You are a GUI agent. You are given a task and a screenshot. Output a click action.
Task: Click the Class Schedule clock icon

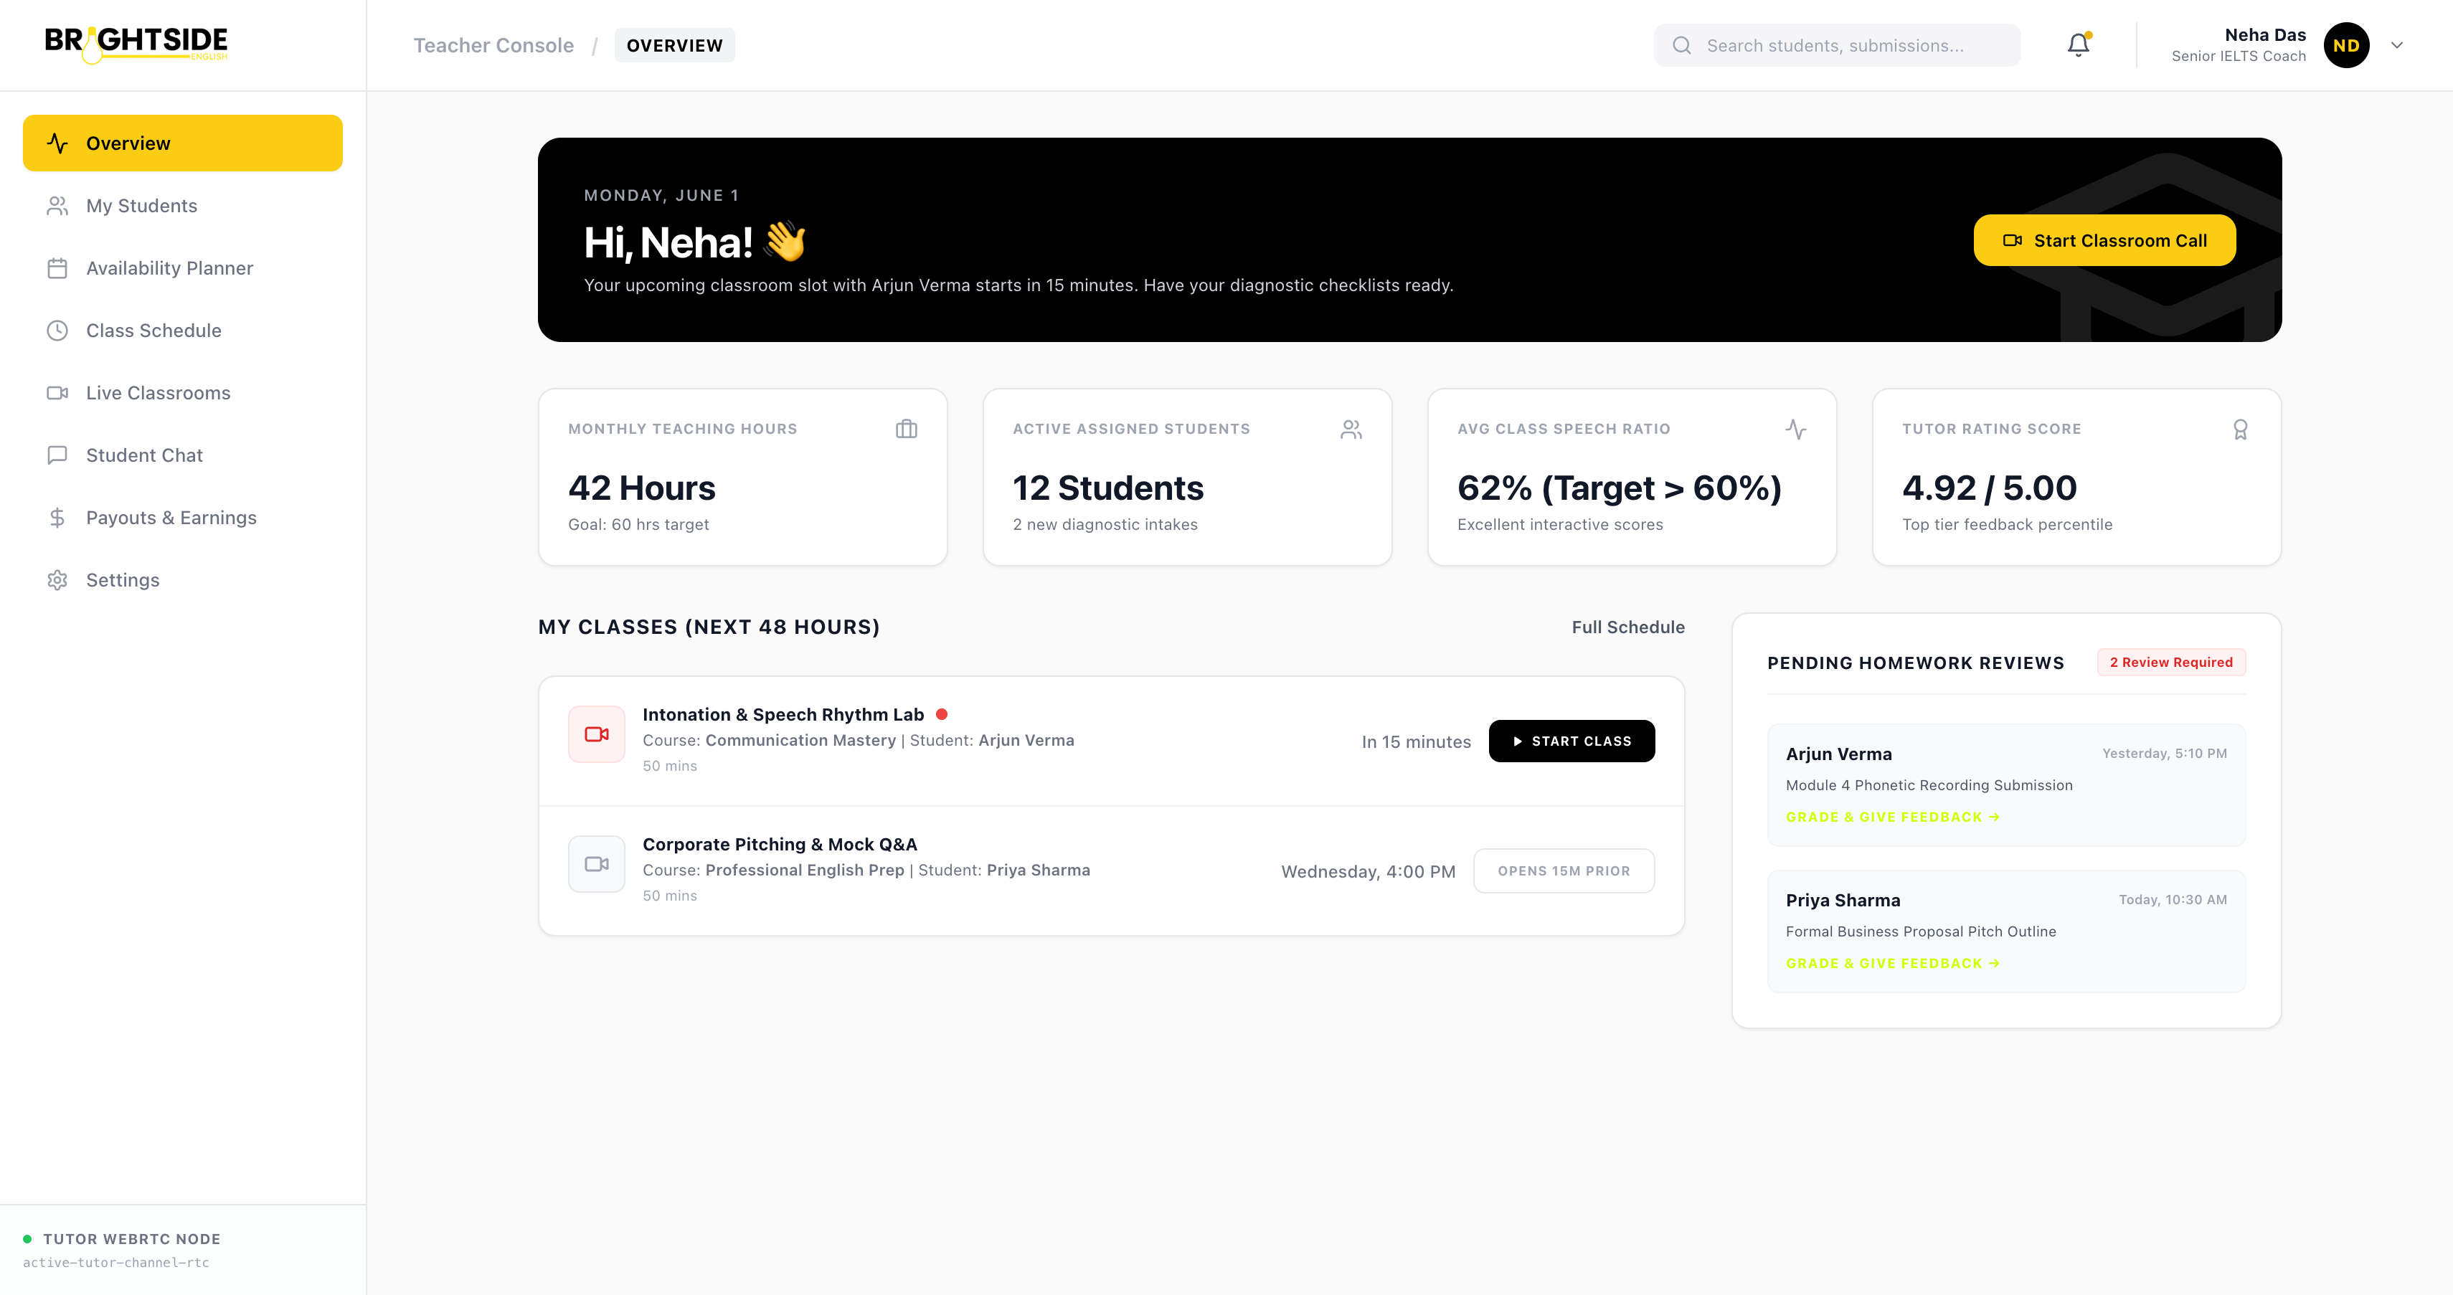coord(57,331)
